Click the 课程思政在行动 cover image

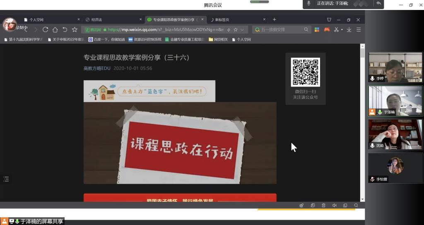coord(180,143)
